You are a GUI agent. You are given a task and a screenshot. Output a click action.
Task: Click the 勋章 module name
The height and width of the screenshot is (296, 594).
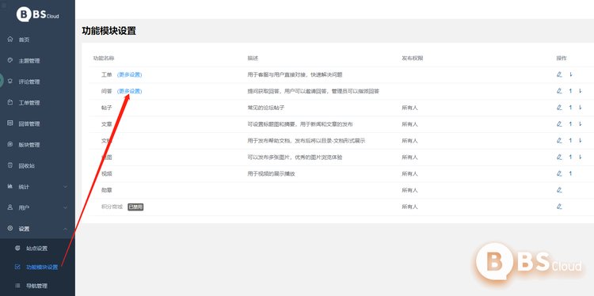tap(106, 190)
